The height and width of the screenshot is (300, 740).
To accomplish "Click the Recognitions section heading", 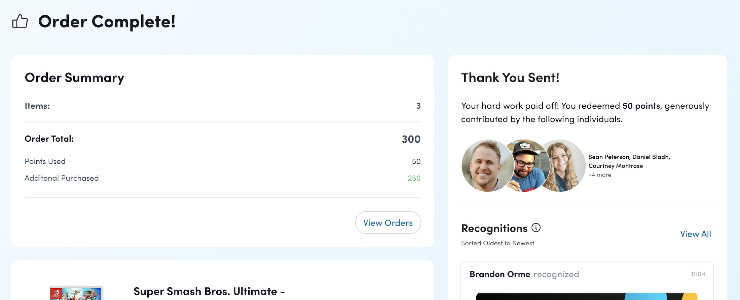I will [x=494, y=228].
